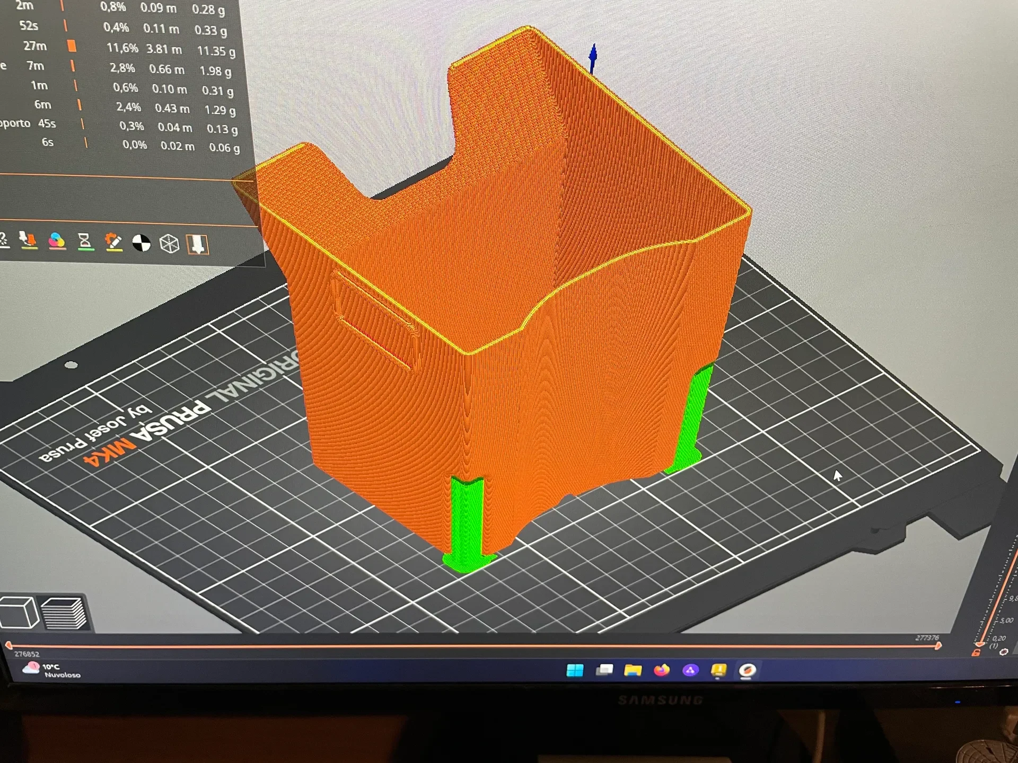Select the "0.09 m" length value
This screenshot has height=763, width=1018.
pos(159,8)
